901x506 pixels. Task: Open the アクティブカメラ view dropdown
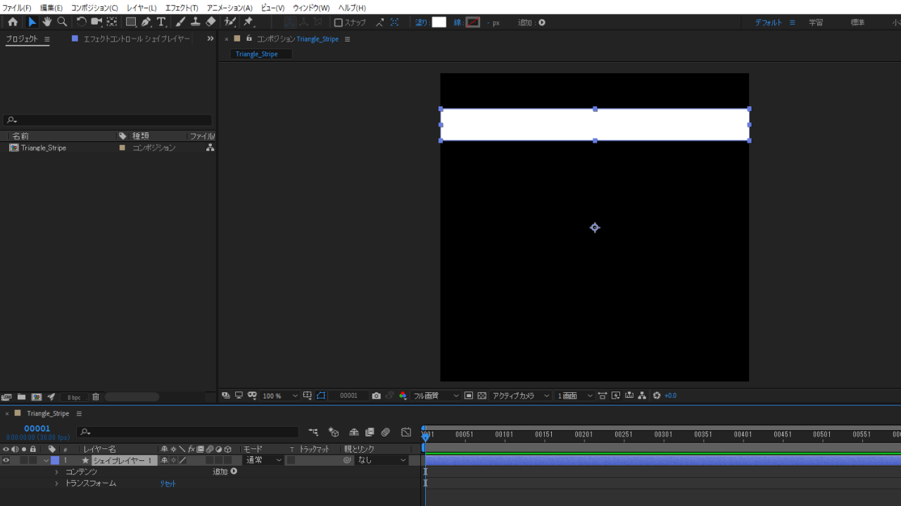521,396
